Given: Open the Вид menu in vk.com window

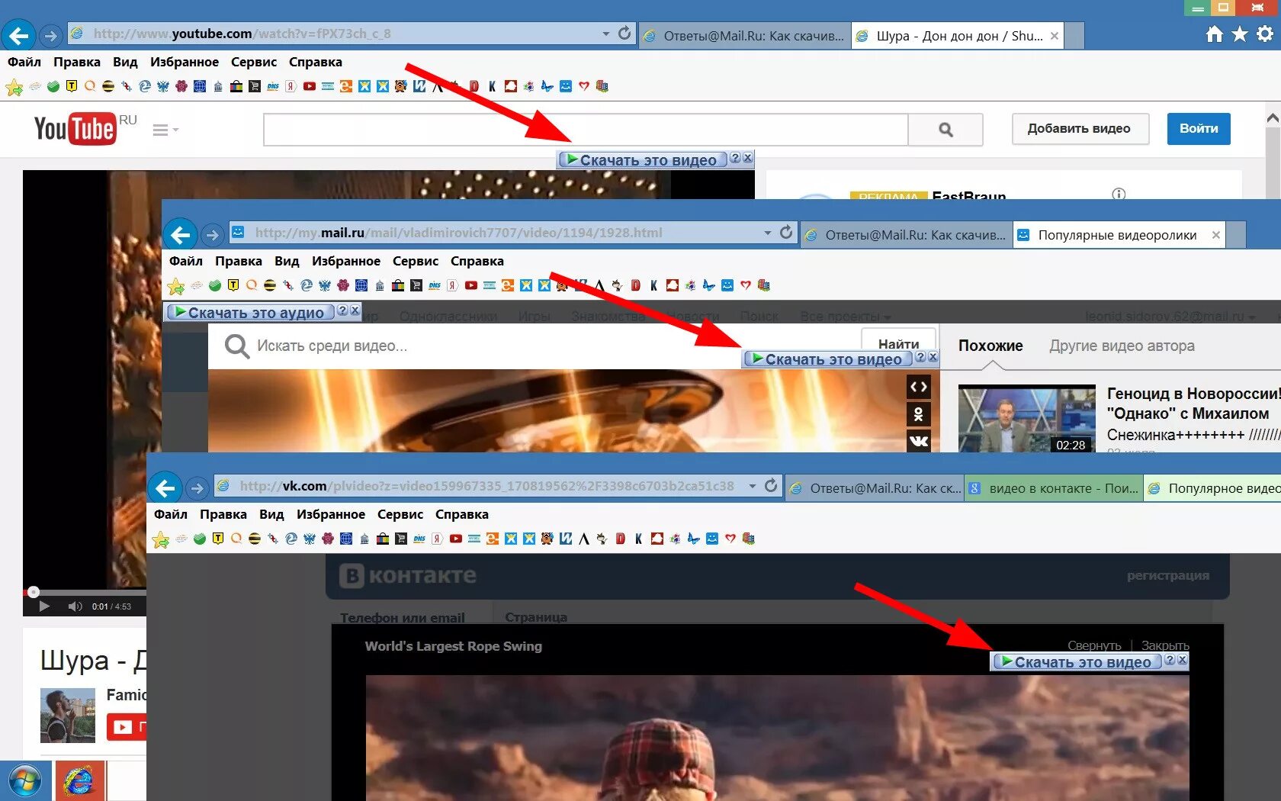Looking at the screenshot, I should point(271,514).
